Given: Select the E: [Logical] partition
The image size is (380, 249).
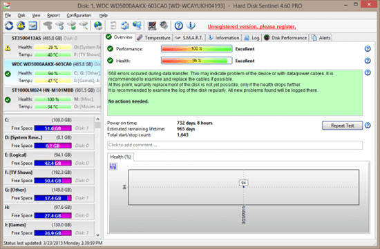Looking at the screenshot, I should (x=49, y=159).
